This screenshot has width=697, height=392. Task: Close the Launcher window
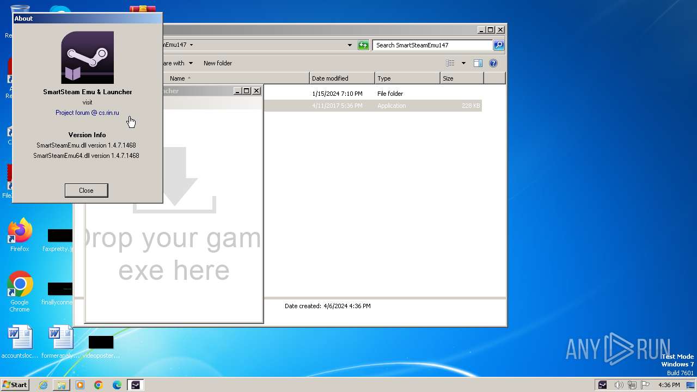click(x=256, y=91)
